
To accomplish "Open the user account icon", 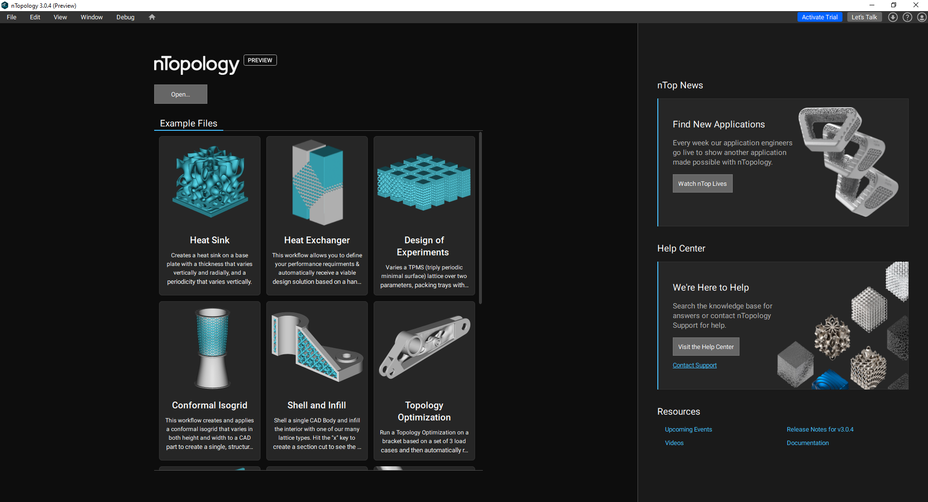I will click(922, 17).
